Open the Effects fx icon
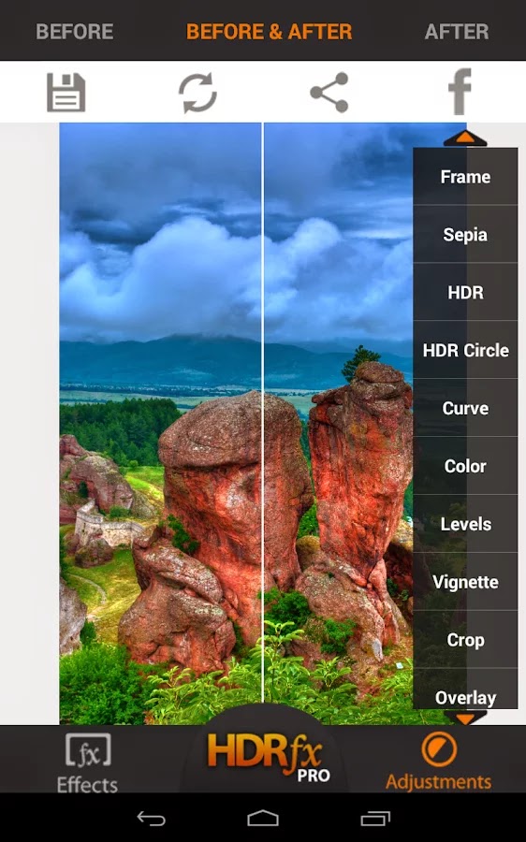Viewport: 526px width, 842px height. 88,749
